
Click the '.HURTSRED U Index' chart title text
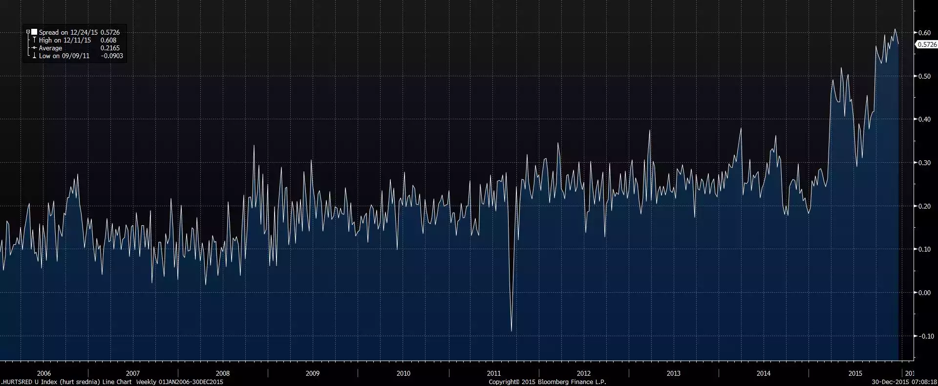[29, 382]
